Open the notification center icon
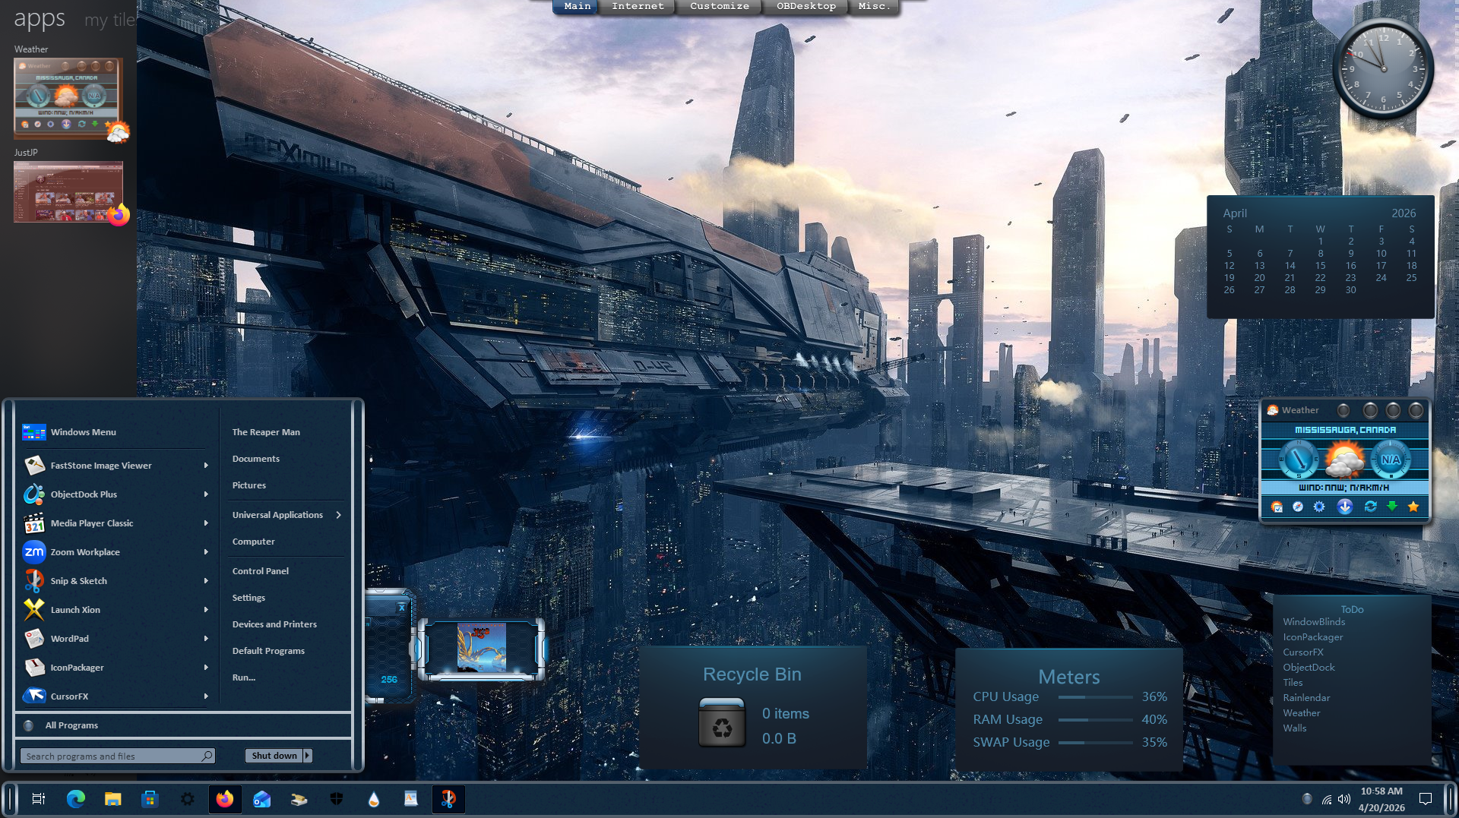This screenshot has height=818, width=1459. (x=1426, y=799)
